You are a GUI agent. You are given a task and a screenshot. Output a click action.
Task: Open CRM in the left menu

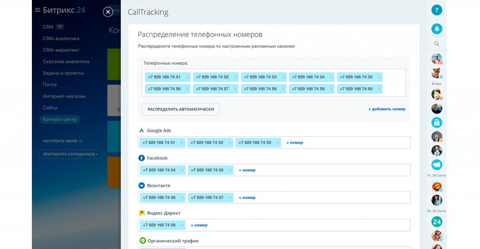pos(48,27)
